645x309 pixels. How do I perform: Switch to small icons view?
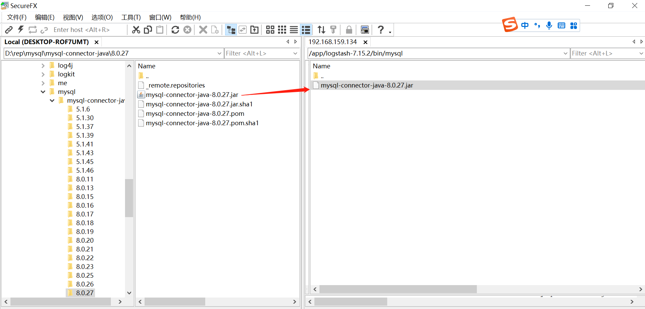[x=282, y=30]
